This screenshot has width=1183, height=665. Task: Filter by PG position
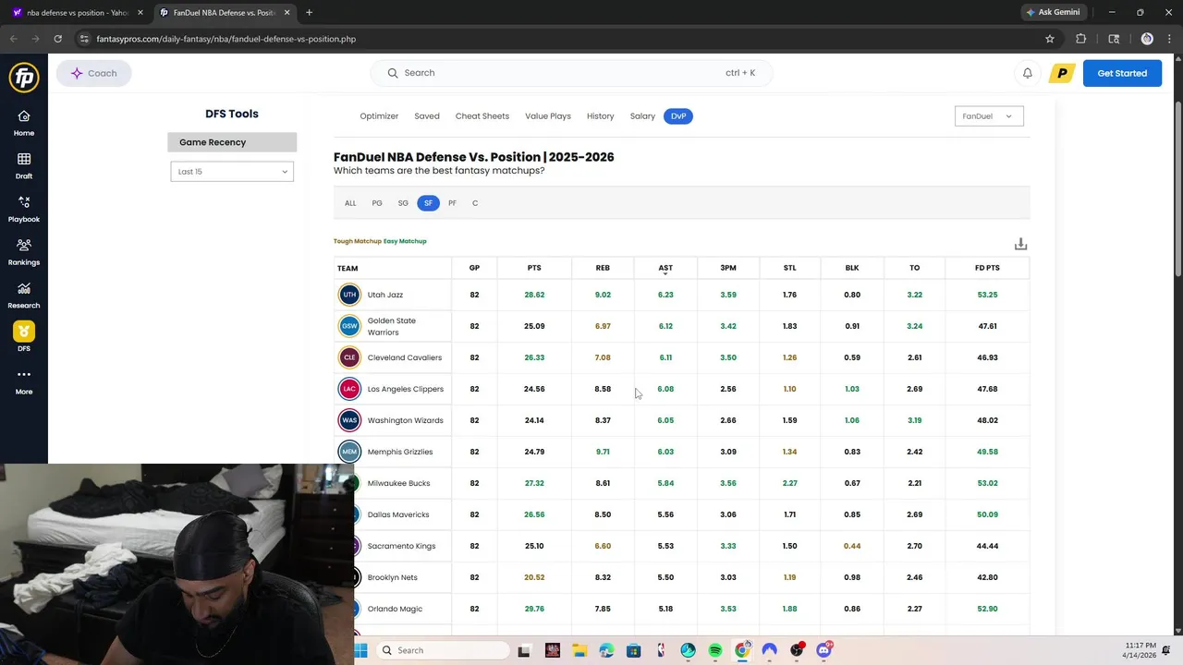377,203
